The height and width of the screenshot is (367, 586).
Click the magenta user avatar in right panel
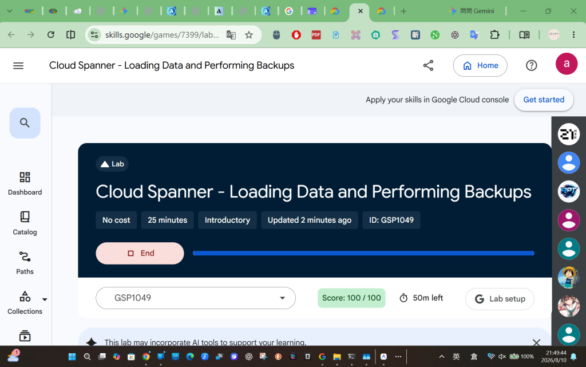568,220
